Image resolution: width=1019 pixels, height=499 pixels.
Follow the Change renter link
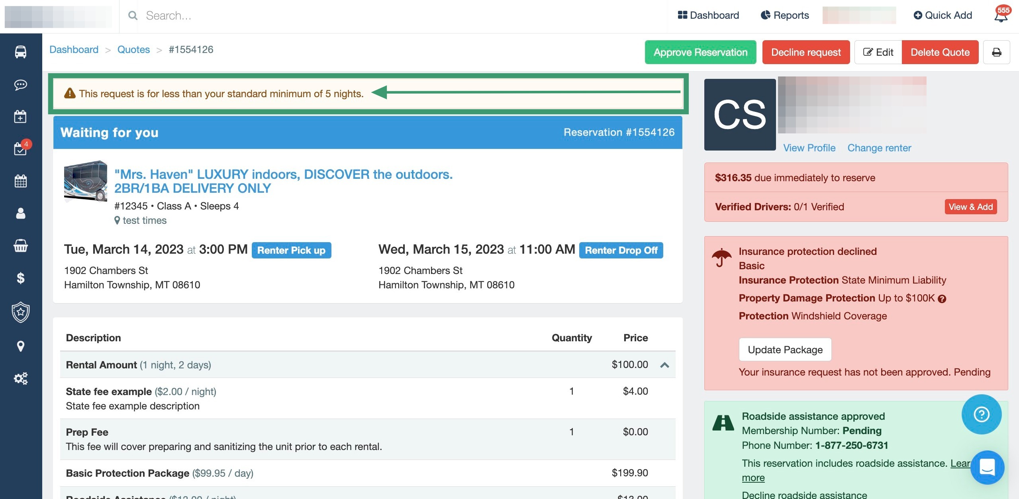pos(879,148)
